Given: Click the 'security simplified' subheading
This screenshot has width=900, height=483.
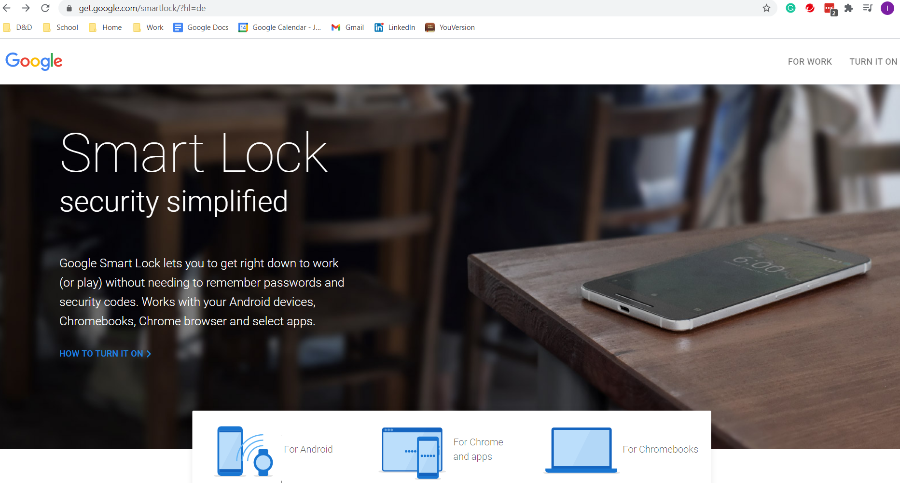Looking at the screenshot, I should coord(174,202).
